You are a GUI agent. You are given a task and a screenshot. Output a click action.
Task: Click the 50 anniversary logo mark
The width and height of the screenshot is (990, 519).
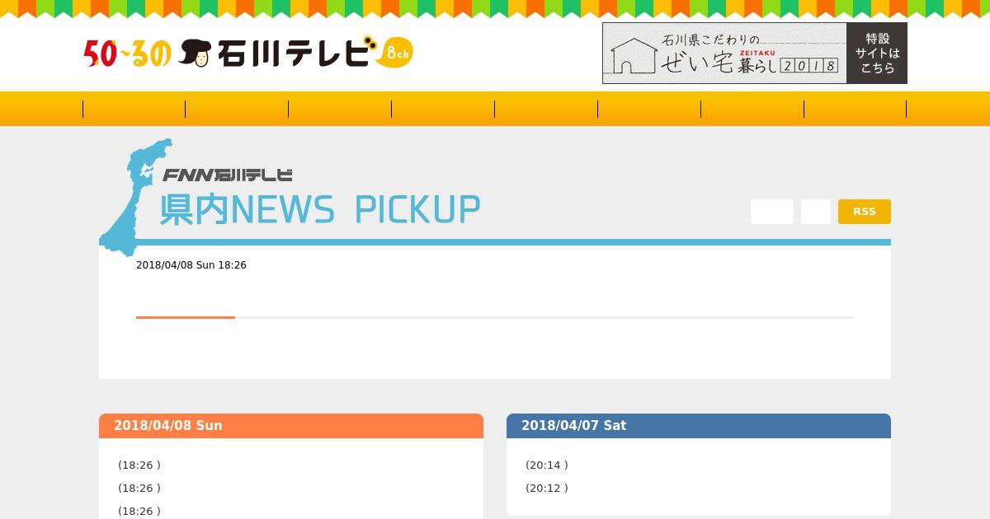pos(127,54)
